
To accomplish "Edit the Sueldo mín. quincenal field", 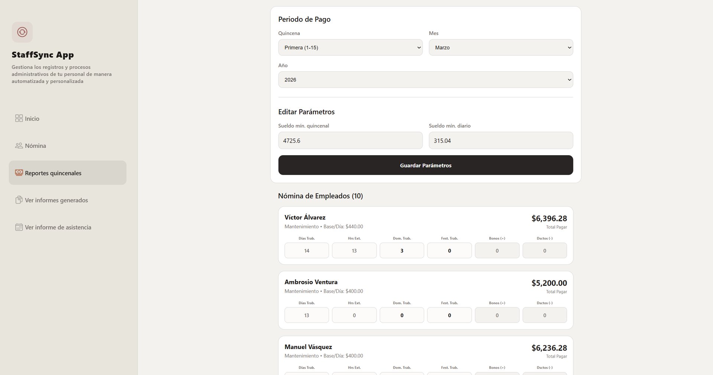I will click(350, 141).
